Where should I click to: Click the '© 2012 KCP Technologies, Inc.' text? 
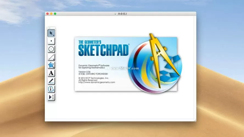click(x=94, y=78)
